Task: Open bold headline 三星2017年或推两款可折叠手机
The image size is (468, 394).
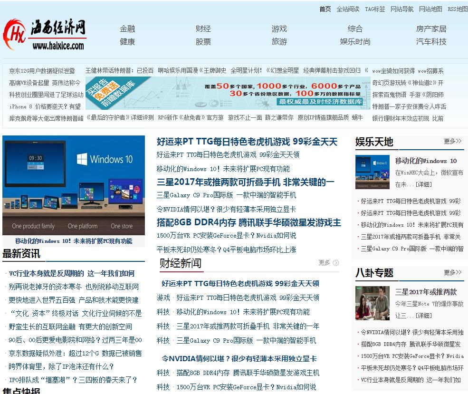Action: (x=245, y=182)
